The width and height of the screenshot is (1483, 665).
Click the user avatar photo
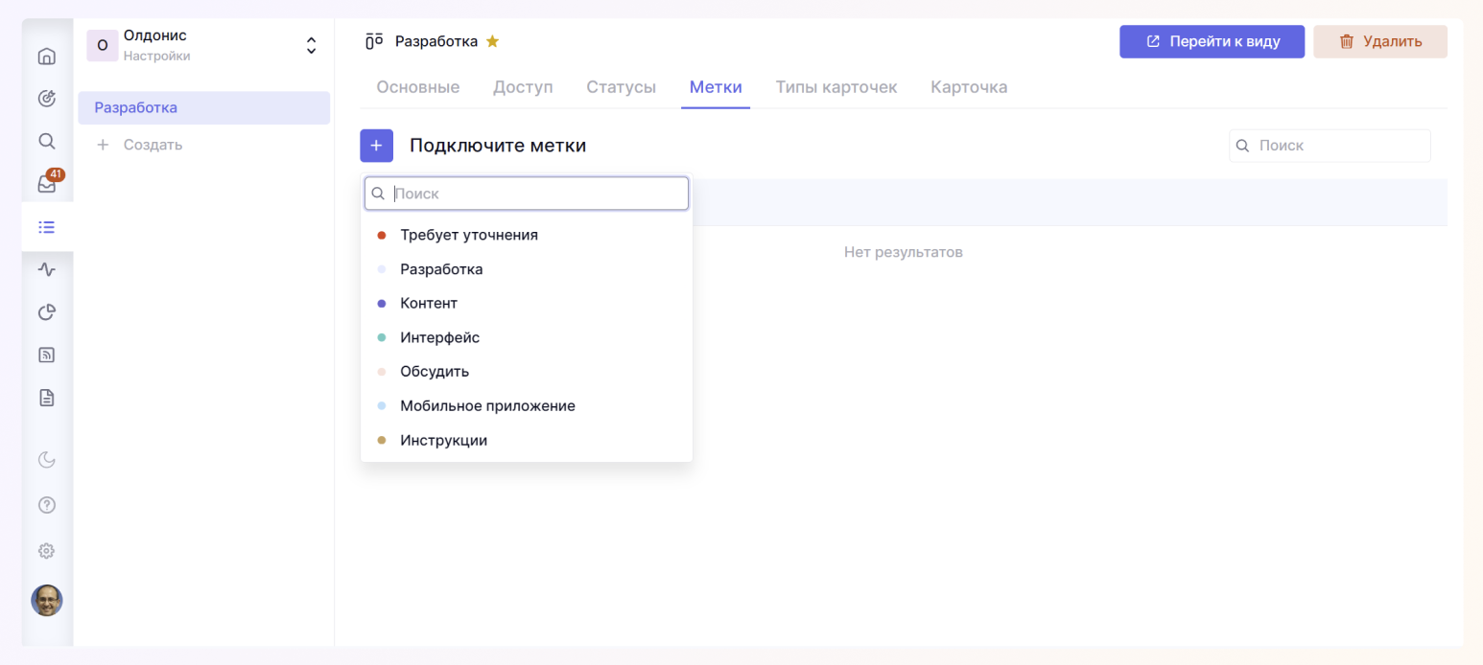46,601
